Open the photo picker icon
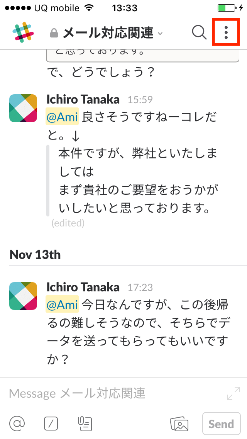247x439 pixels. (x=180, y=424)
